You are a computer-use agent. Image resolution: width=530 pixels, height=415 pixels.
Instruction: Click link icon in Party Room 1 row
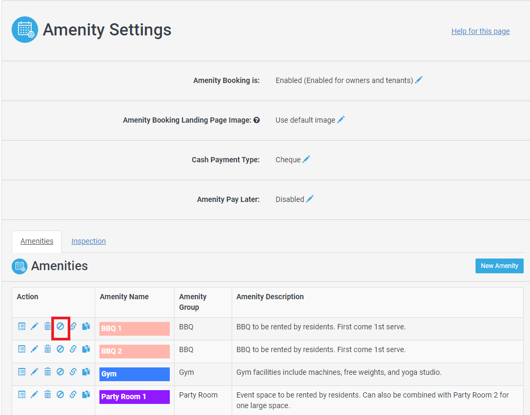click(x=73, y=395)
